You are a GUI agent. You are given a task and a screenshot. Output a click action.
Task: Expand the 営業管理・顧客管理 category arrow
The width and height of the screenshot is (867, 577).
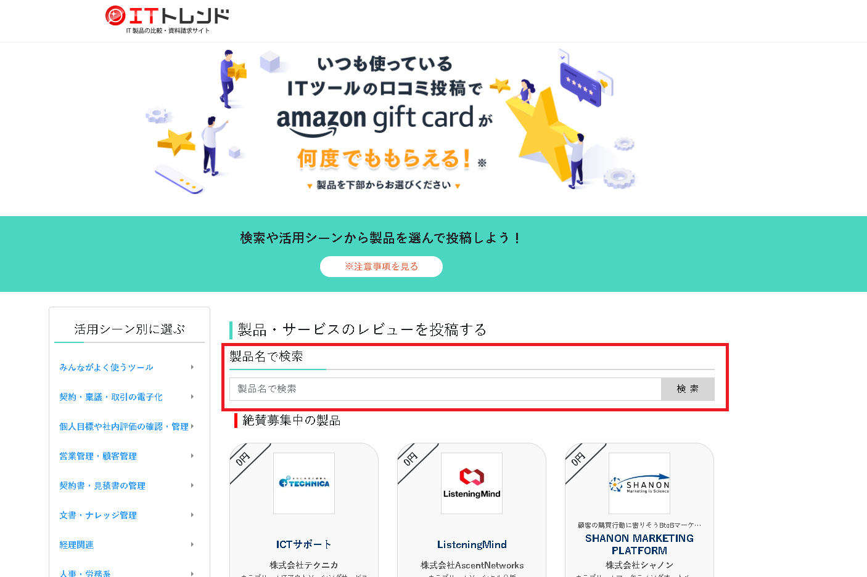(192, 456)
